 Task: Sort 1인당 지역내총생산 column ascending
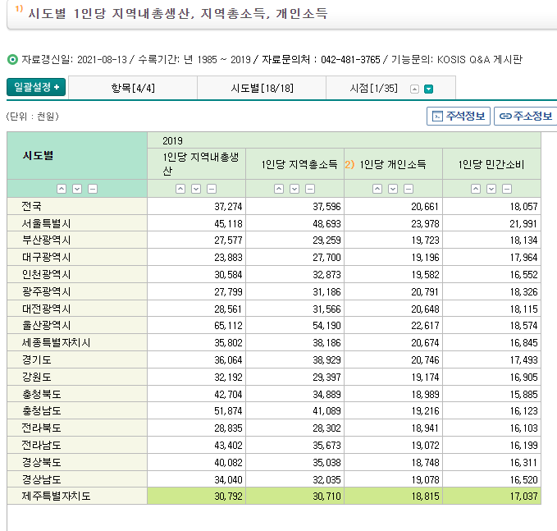181,189
